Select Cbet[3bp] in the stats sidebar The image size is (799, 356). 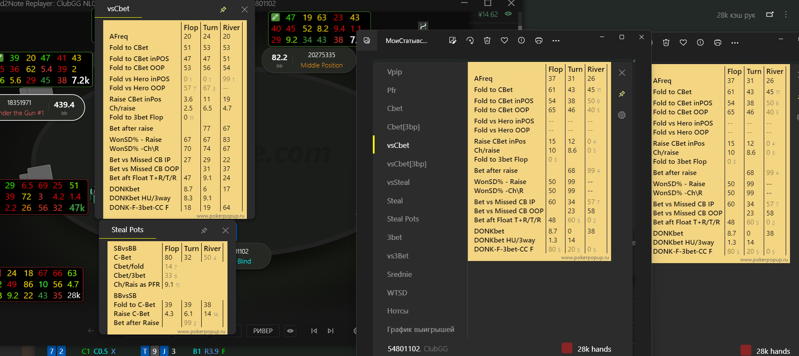(403, 127)
